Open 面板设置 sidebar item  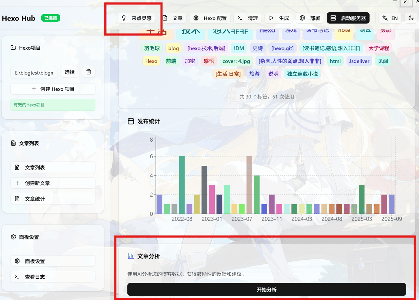[53, 261]
